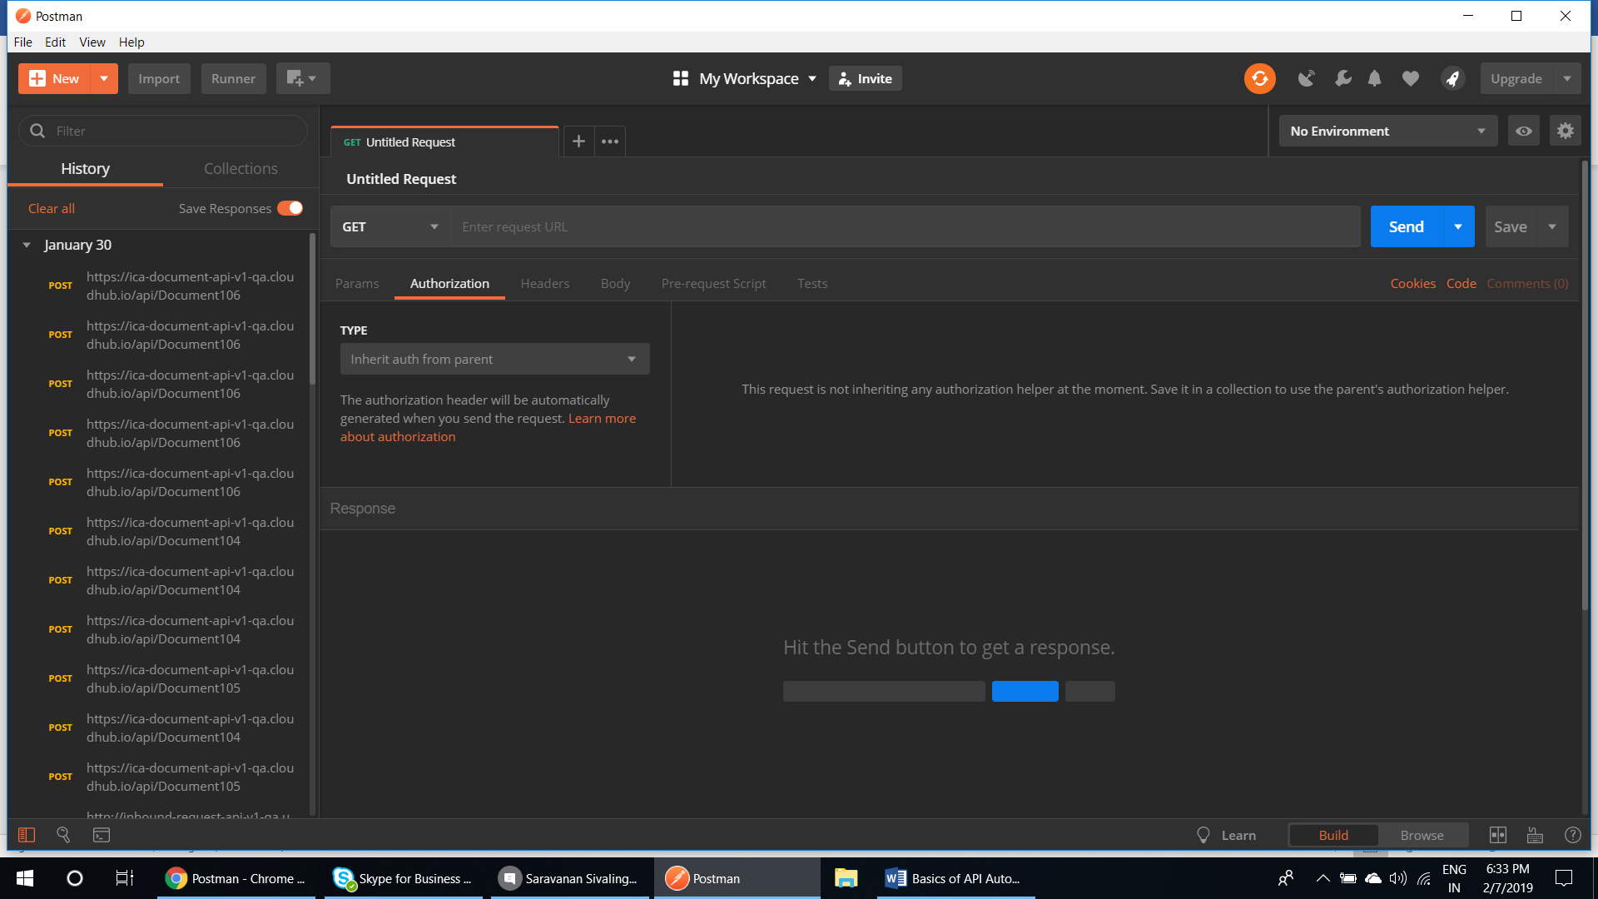Viewport: 1598px width, 899px height.
Task: Switch to Pre-request Script tab
Action: pos(713,283)
